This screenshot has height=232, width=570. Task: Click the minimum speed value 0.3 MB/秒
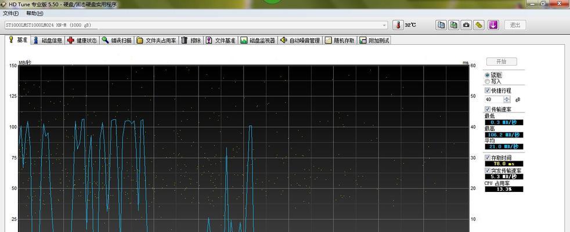(x=504, y=122)
